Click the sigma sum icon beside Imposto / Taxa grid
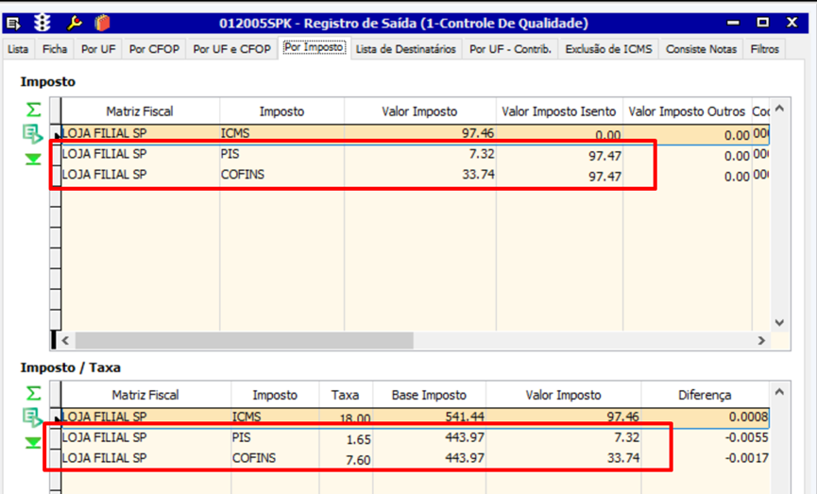 tap(33, 393)
